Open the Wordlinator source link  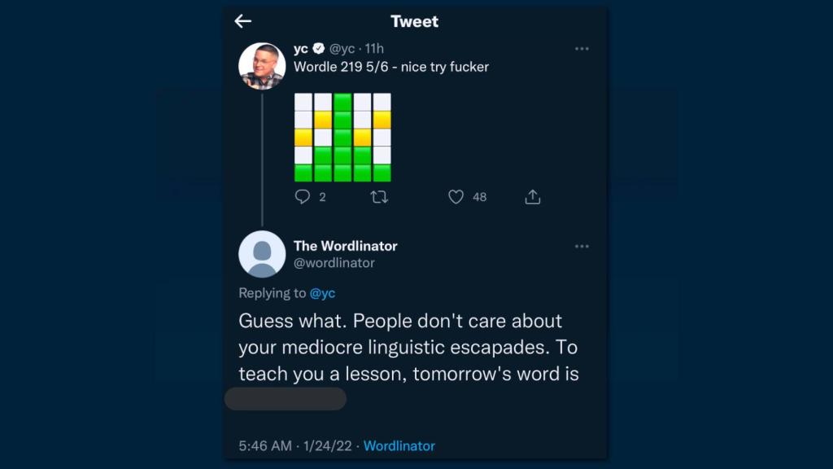(399, 446)
